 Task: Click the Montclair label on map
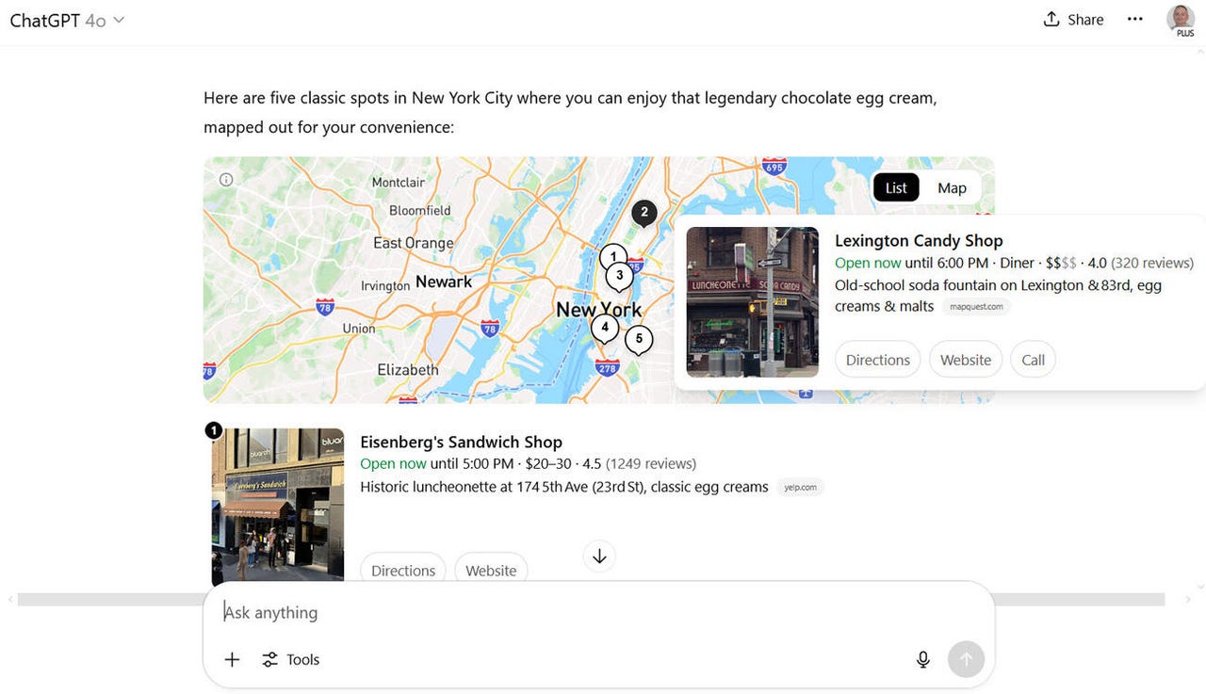pyautogui.click(x=399, y=183)
